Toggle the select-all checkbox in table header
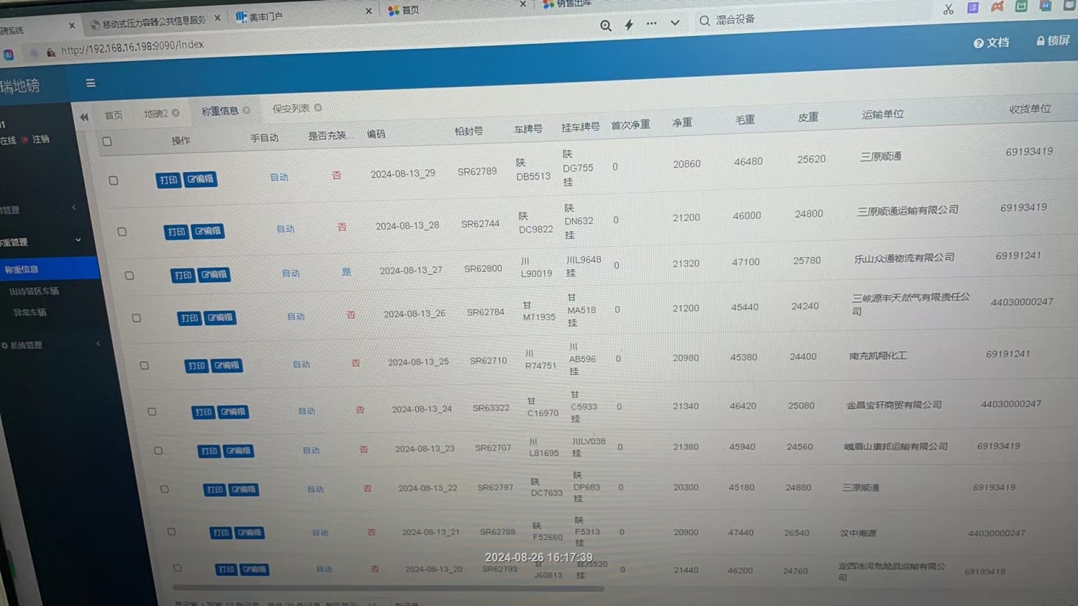This screenshot has width=1078, height=606. click(107, 141)
